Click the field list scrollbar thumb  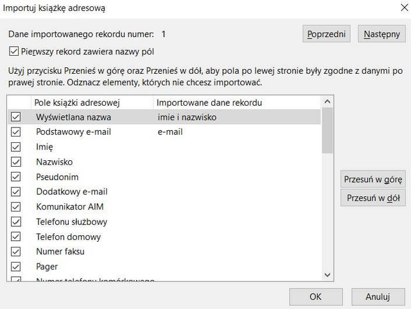327,130
